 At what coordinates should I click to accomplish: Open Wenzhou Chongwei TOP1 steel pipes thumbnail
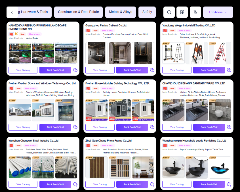pyautogui.click(x=20, y=167)
